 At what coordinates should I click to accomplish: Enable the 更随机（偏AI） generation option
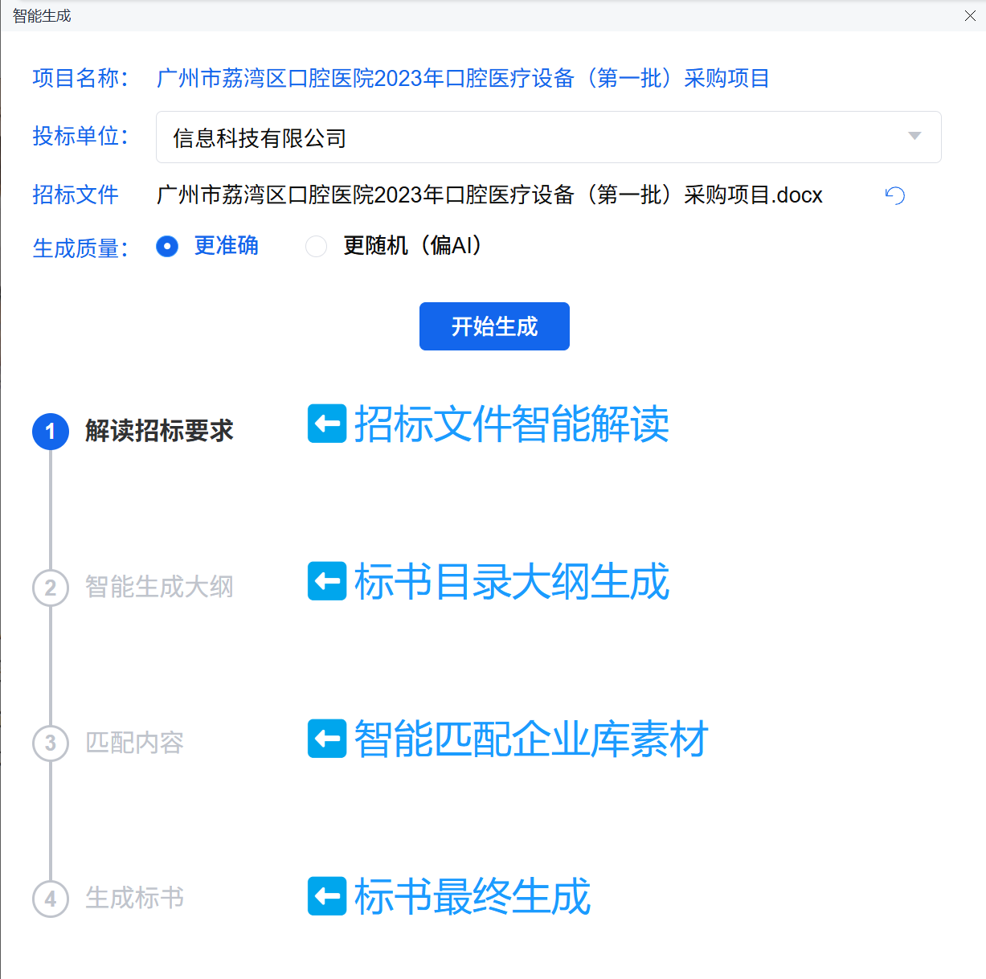[x=316, y=247]
